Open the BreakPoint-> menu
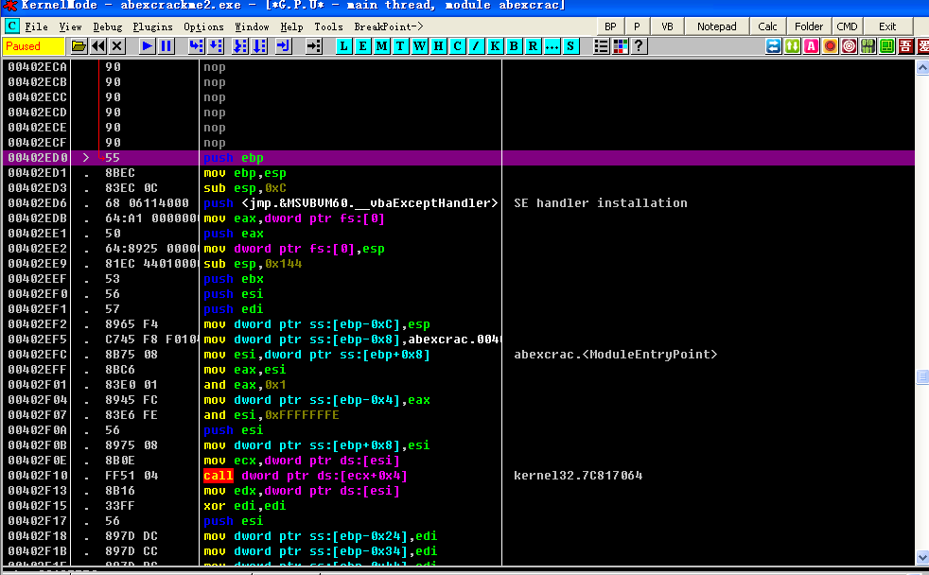This screenshot has height=575, width=929. (389, 26)
